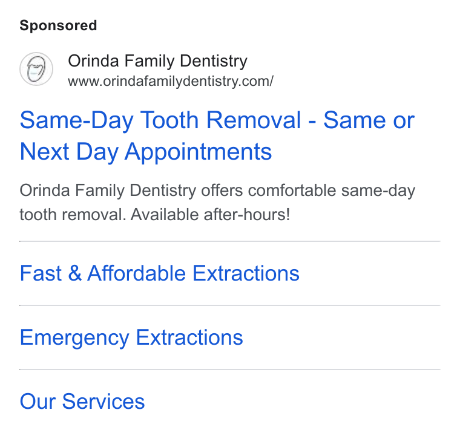Click the word 'Services' in the last sitelink
Image resolution: width=460 pixels, height=433 pixels.
[x=103, y=402]
